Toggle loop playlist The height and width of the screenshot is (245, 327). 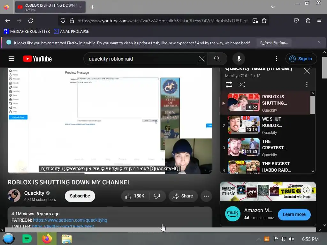(229, 85)
